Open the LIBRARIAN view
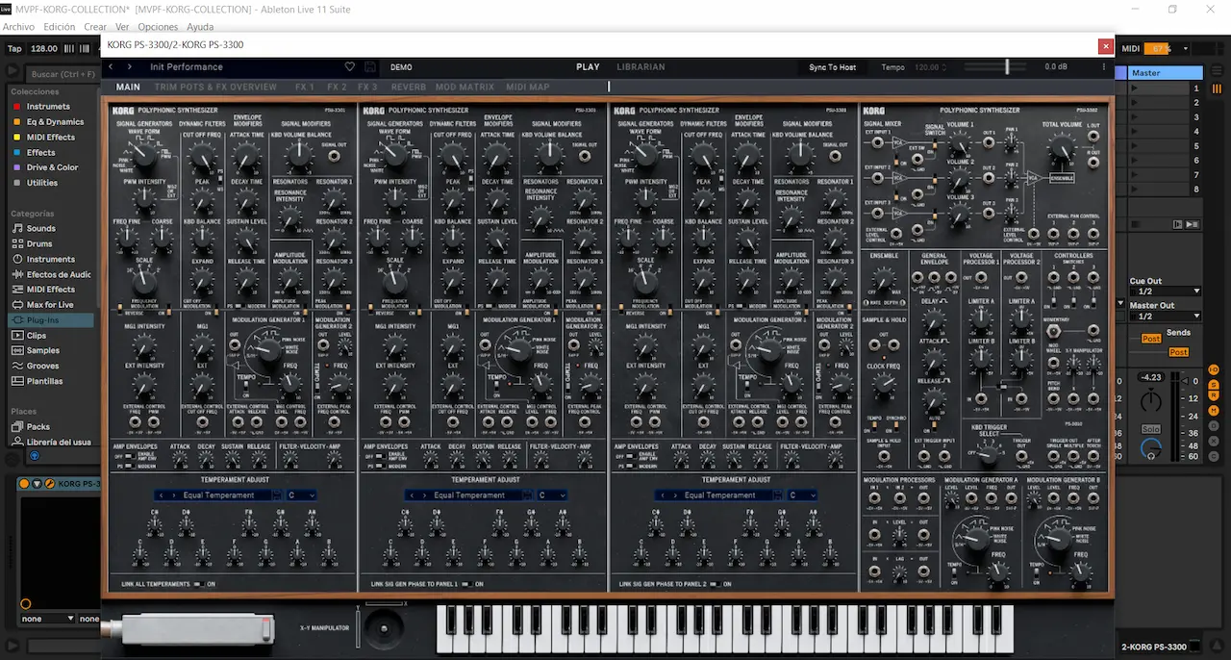 coord(641,67)
